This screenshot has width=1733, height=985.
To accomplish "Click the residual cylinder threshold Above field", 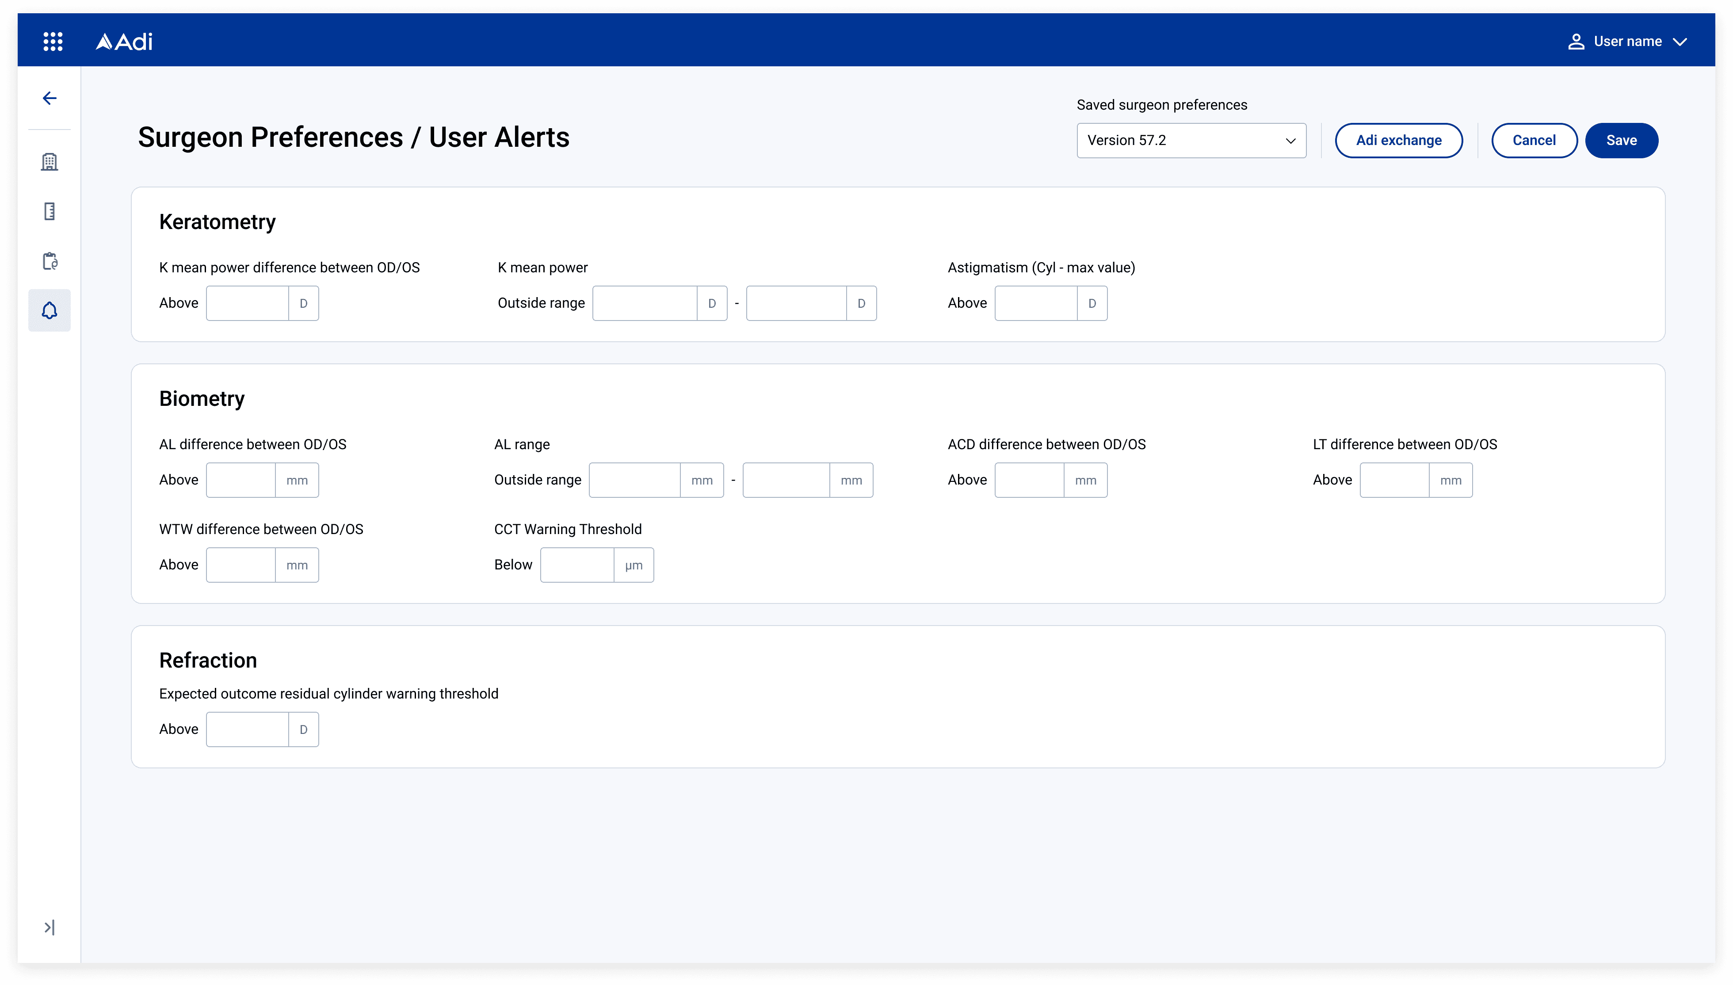I will coord(248,729).
